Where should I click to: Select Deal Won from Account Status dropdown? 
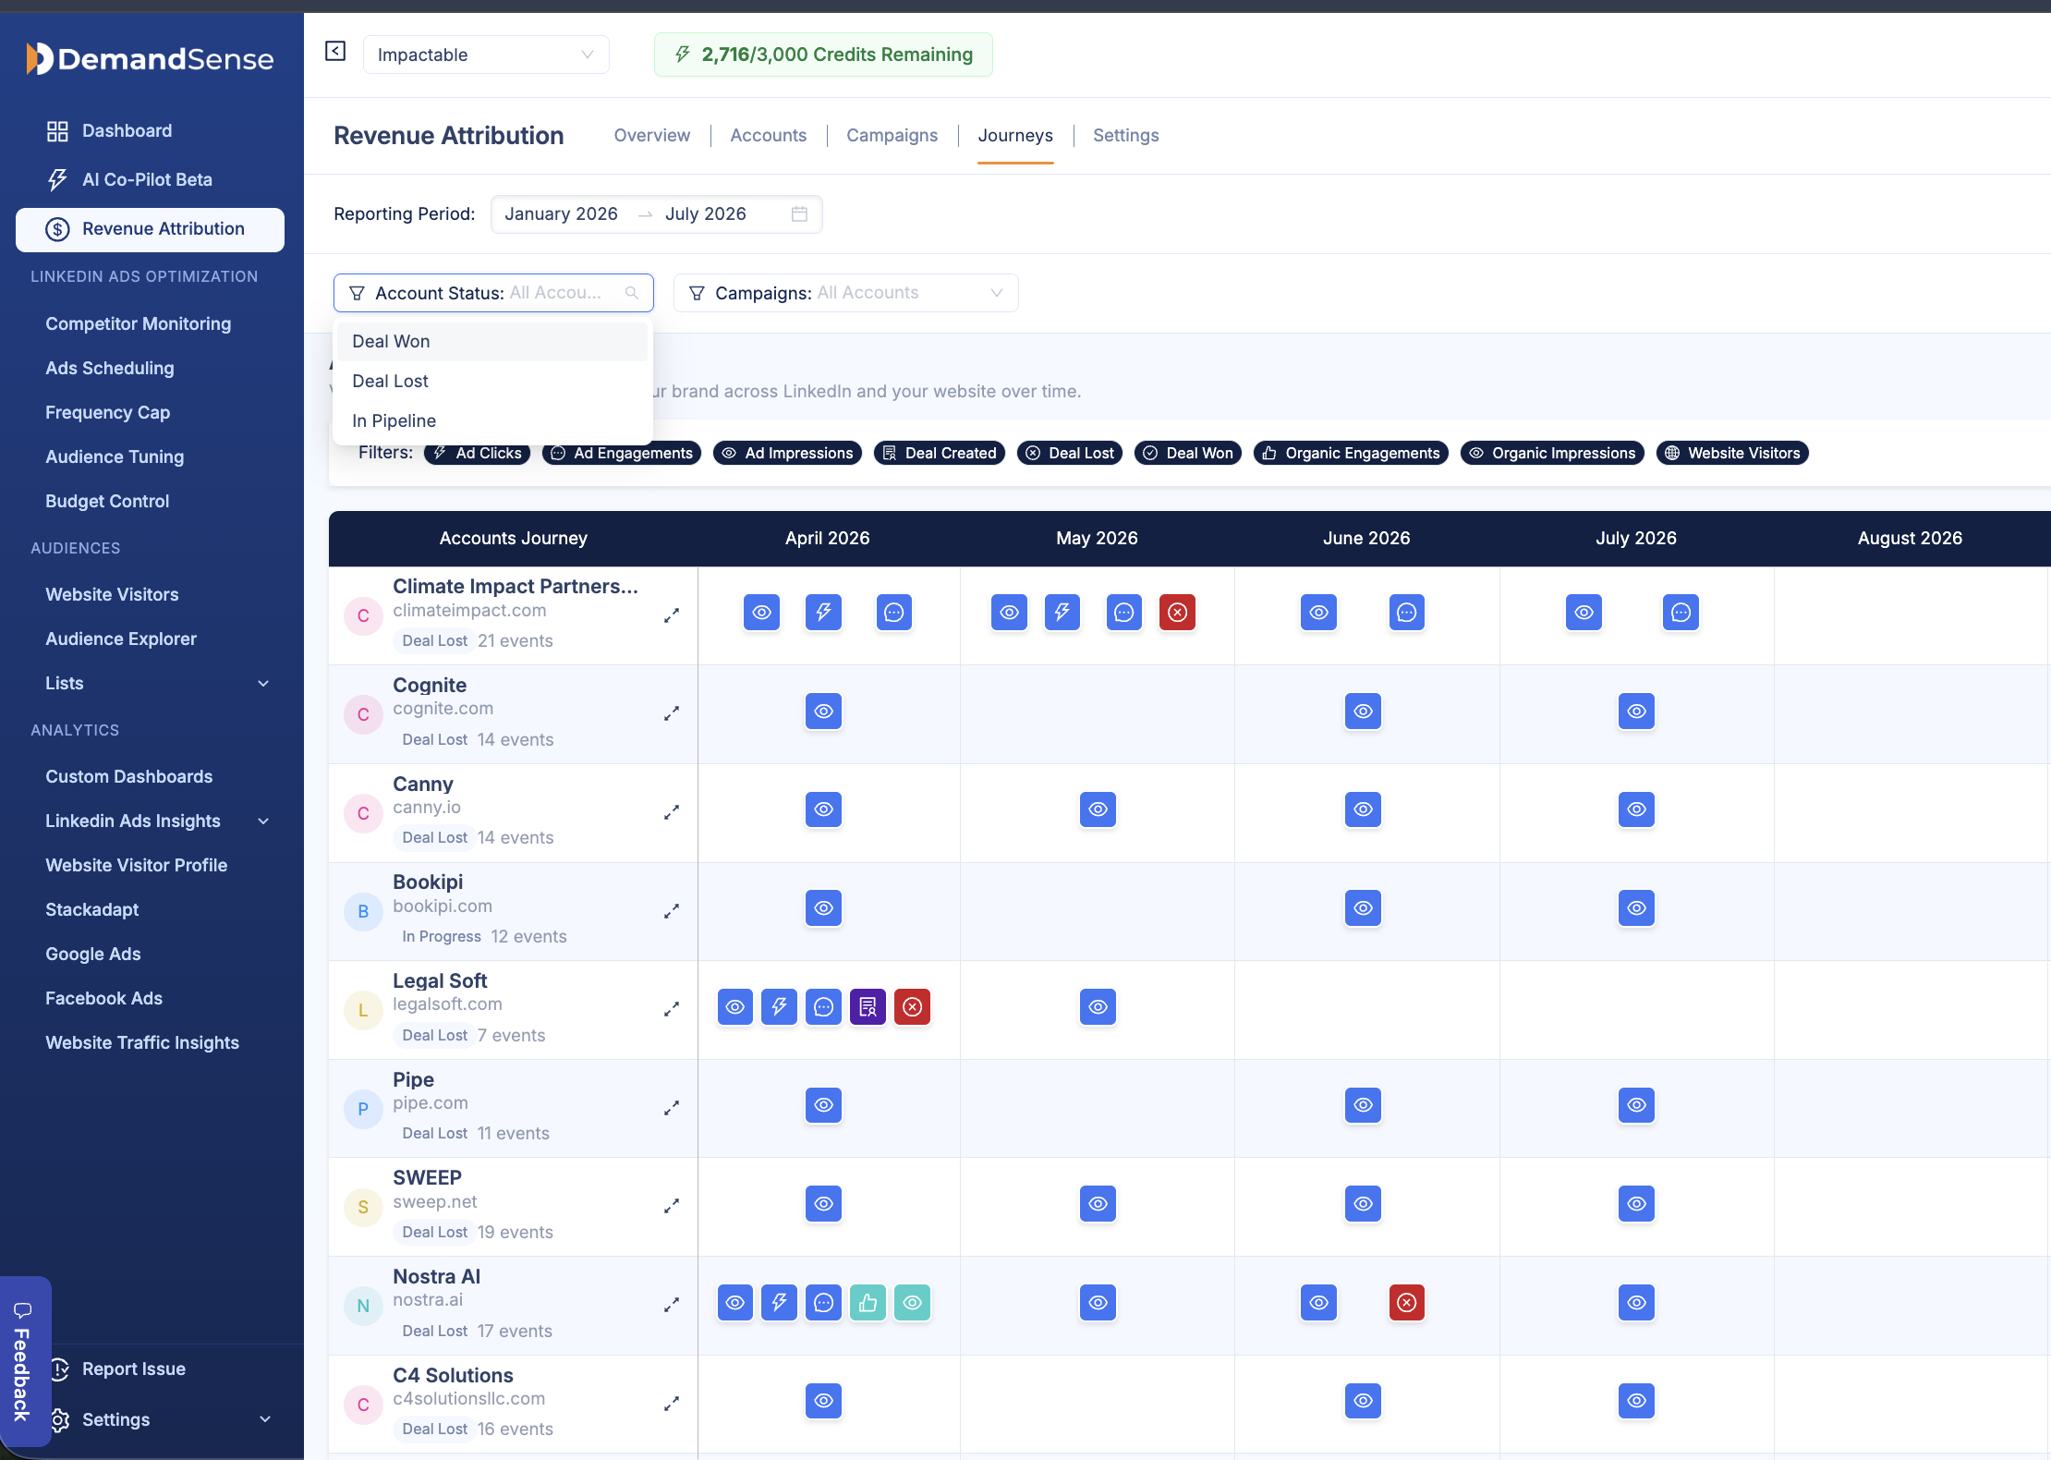pos(492,342)
